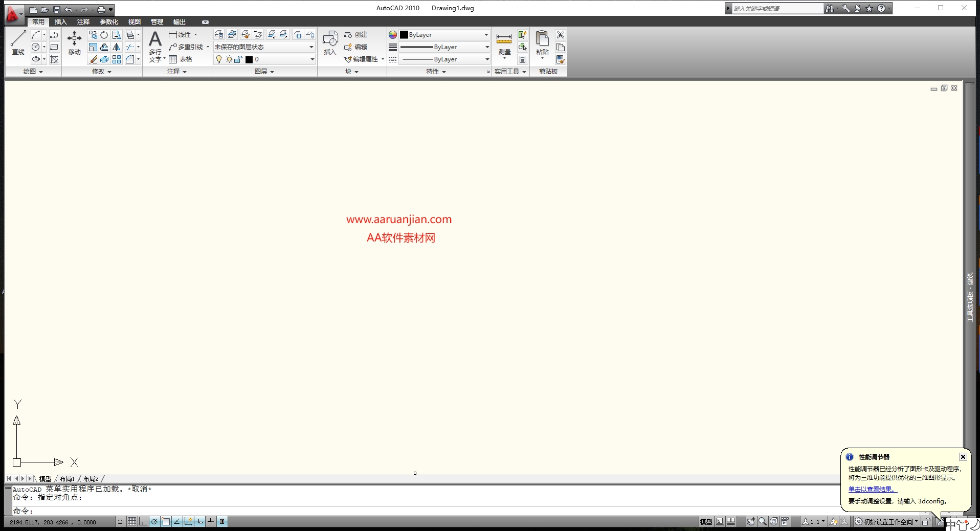Screen dimensions: 980x531
Task: Toggle polar tracking in the status bar
Action: [154, 522]
